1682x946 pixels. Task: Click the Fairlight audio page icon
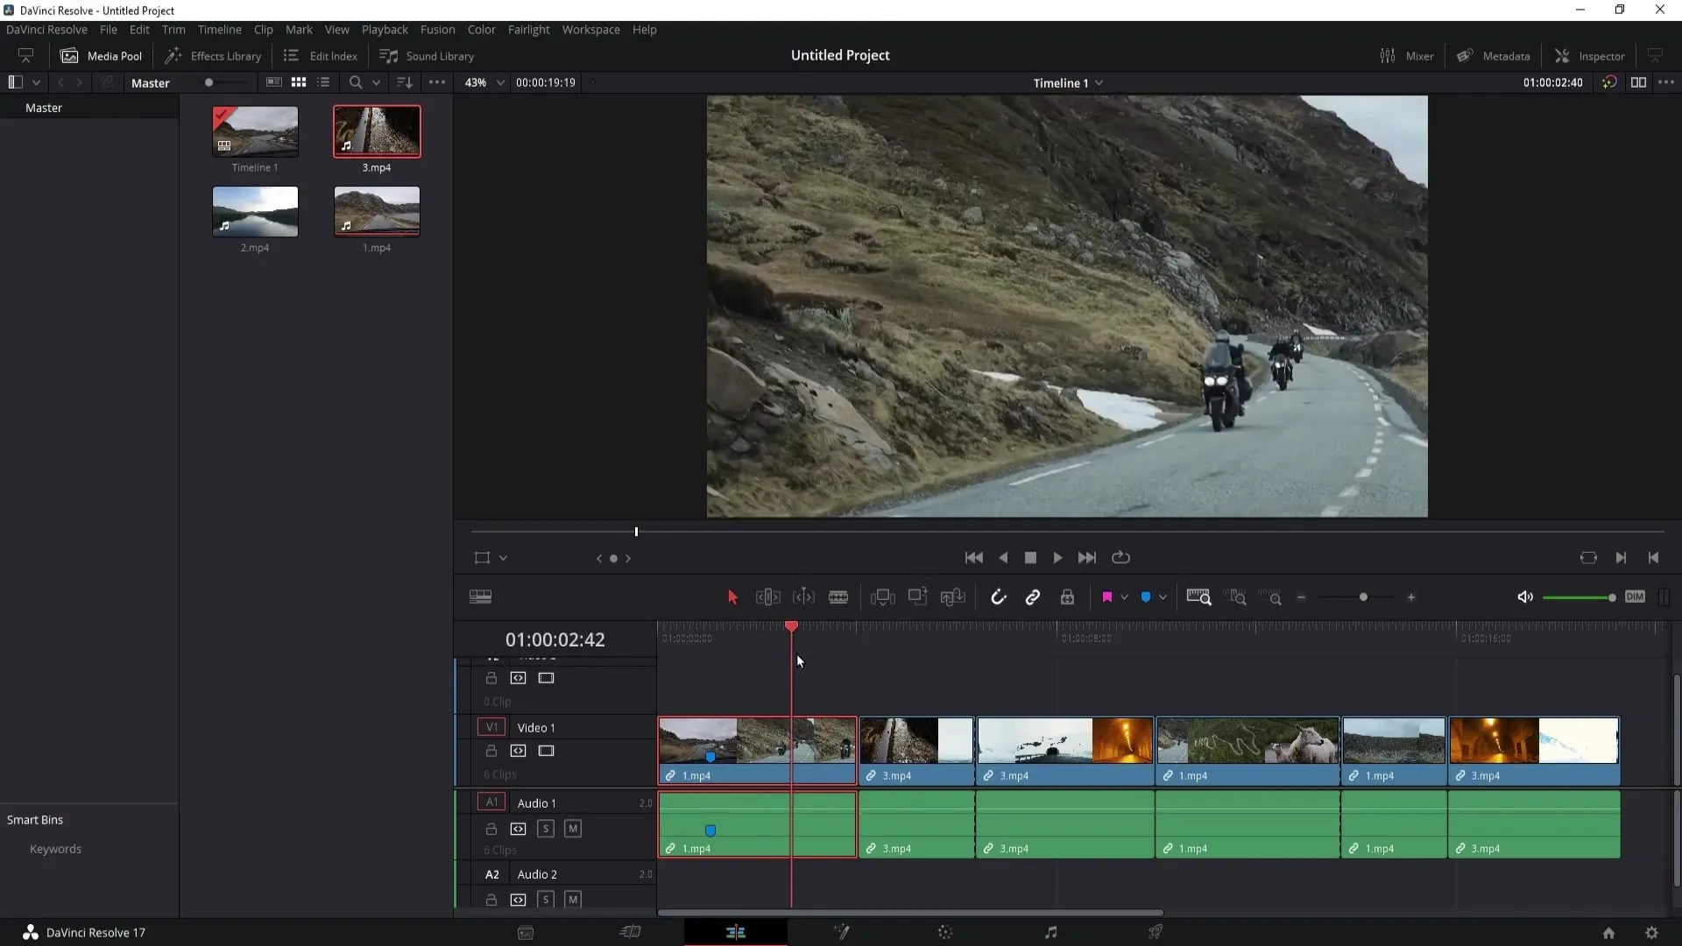(1050, 932)
